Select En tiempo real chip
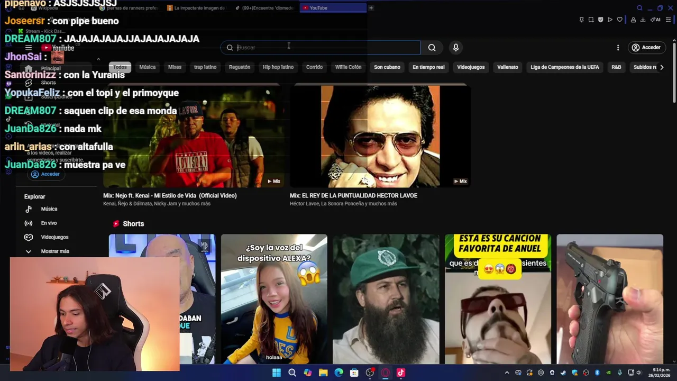This screenshot has height=381, width=677. [x=428, y=67]
